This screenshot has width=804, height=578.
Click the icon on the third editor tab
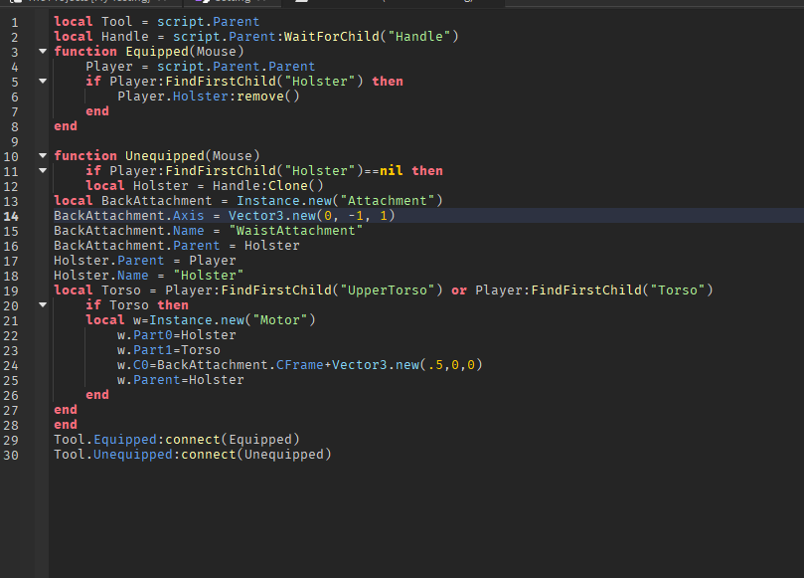coord(301,3)
